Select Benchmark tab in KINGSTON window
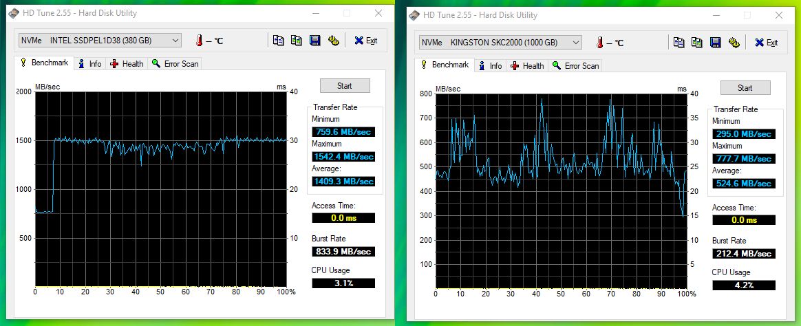 (x=445, y=65)
